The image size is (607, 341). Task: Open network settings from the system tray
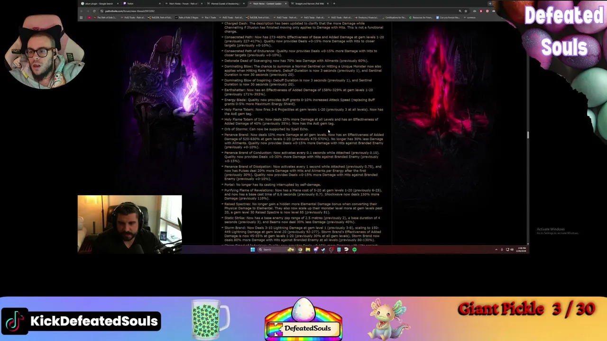coord(507,250)
